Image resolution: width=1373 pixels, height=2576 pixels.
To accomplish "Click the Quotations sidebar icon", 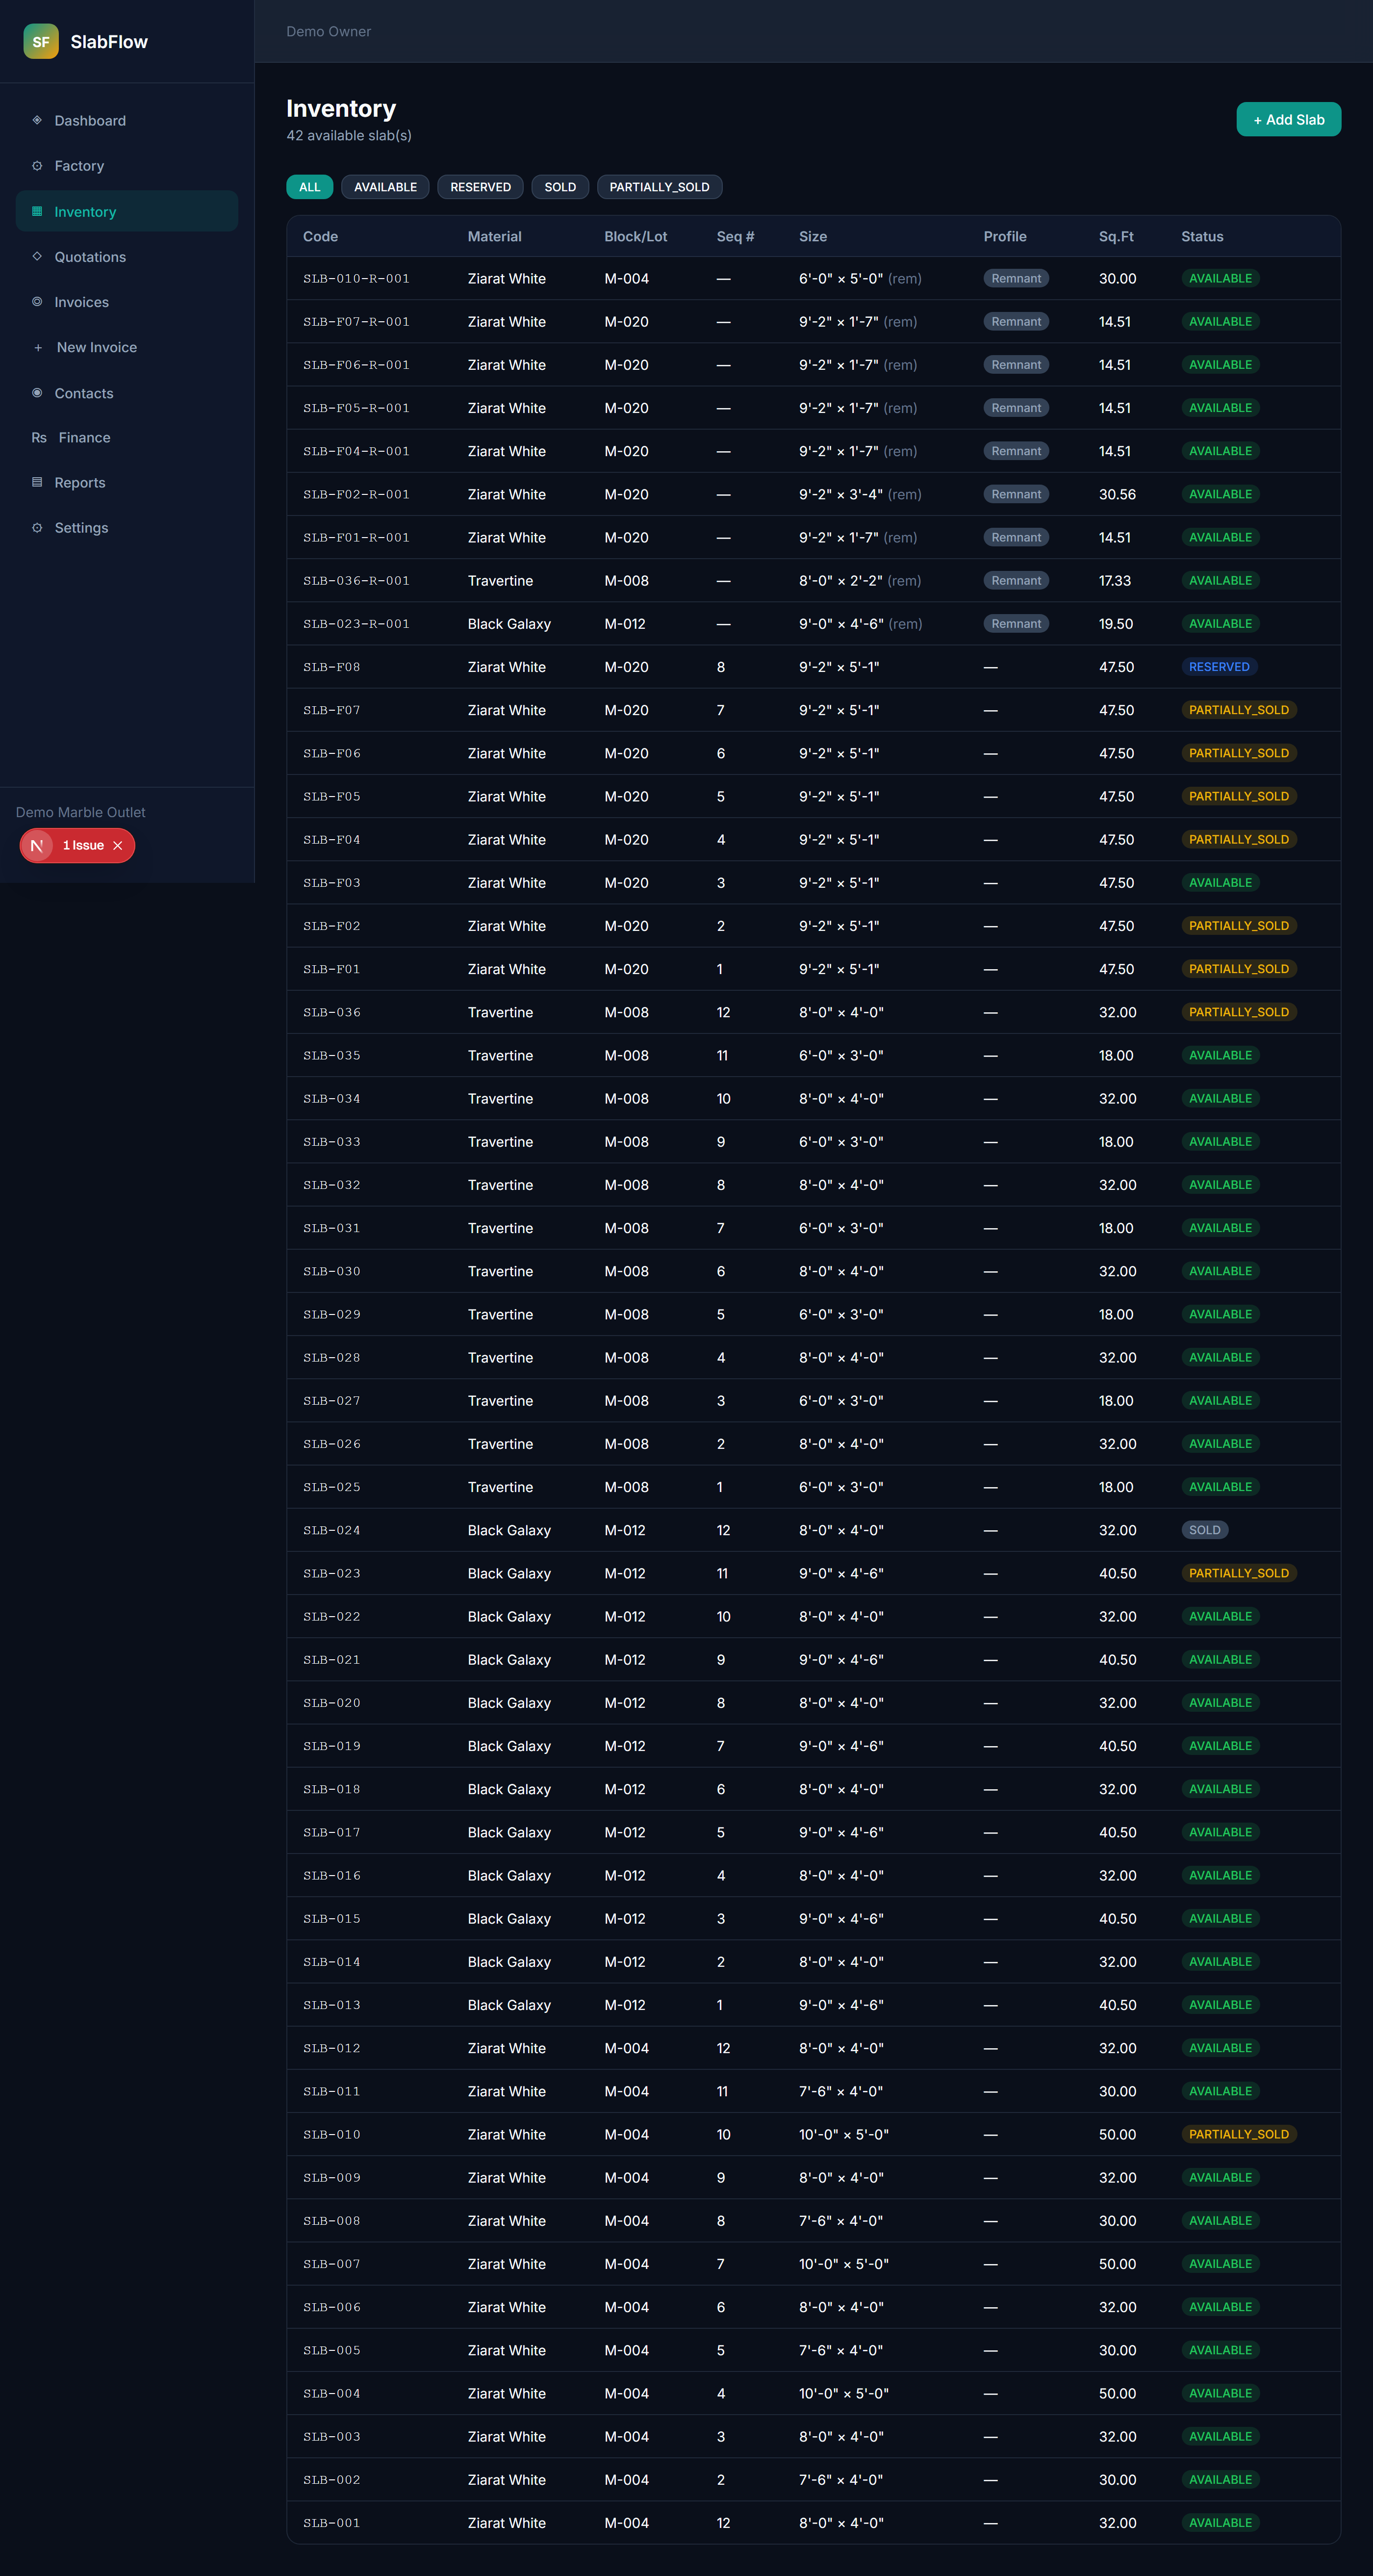I will click(37, 257).
